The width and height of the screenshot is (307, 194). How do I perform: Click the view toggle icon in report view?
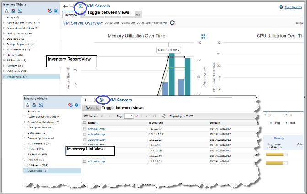(x=81, y=6)
